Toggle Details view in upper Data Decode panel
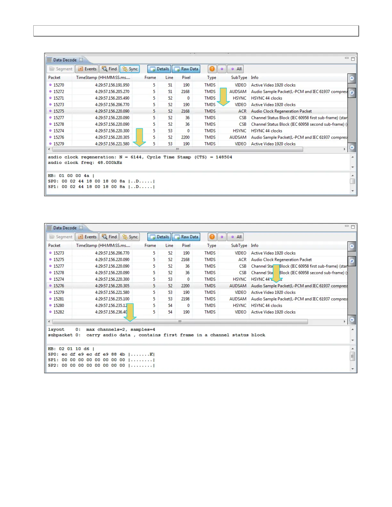This screenshot has height=507, width=392. tap(159, 69)
